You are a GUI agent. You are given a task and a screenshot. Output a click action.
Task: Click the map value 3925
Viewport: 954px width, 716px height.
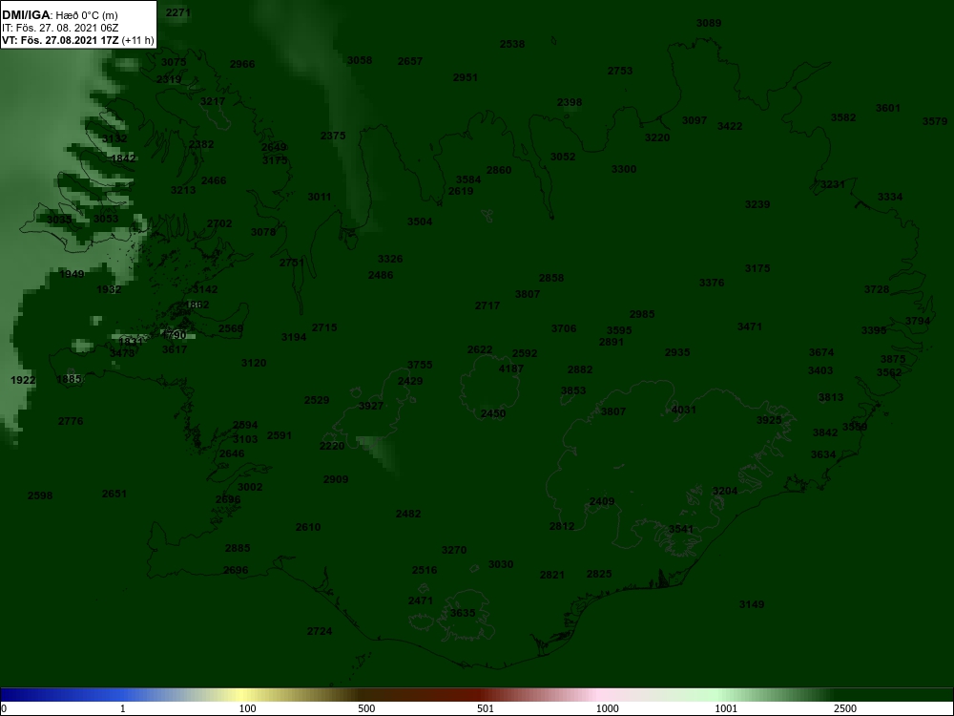(769, 420)
